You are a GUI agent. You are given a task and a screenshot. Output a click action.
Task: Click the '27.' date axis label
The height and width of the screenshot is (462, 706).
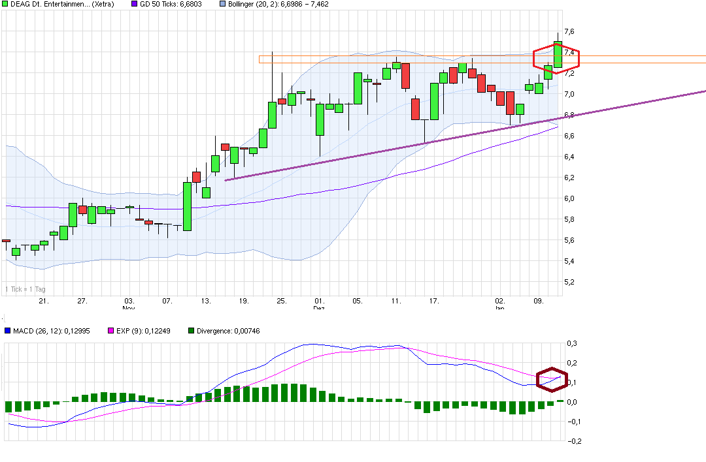pyautogui.click(x=82, y=301)
